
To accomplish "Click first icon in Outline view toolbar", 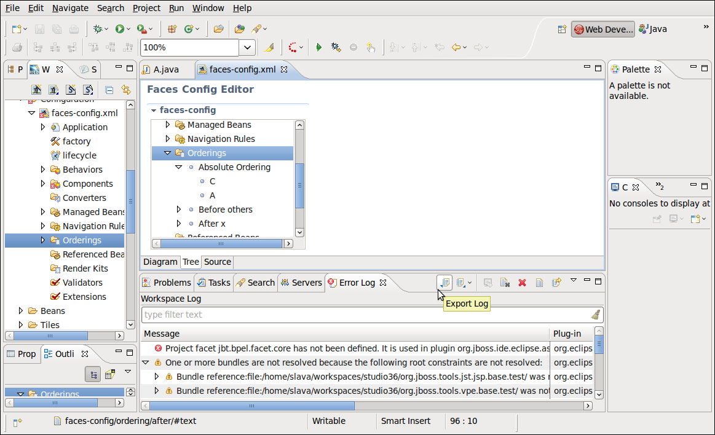I will [93, 375].
